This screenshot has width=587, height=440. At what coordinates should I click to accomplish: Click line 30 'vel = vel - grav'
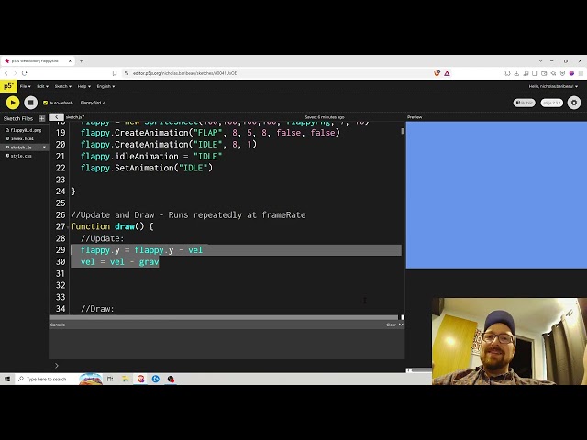[x=120, y=262]
